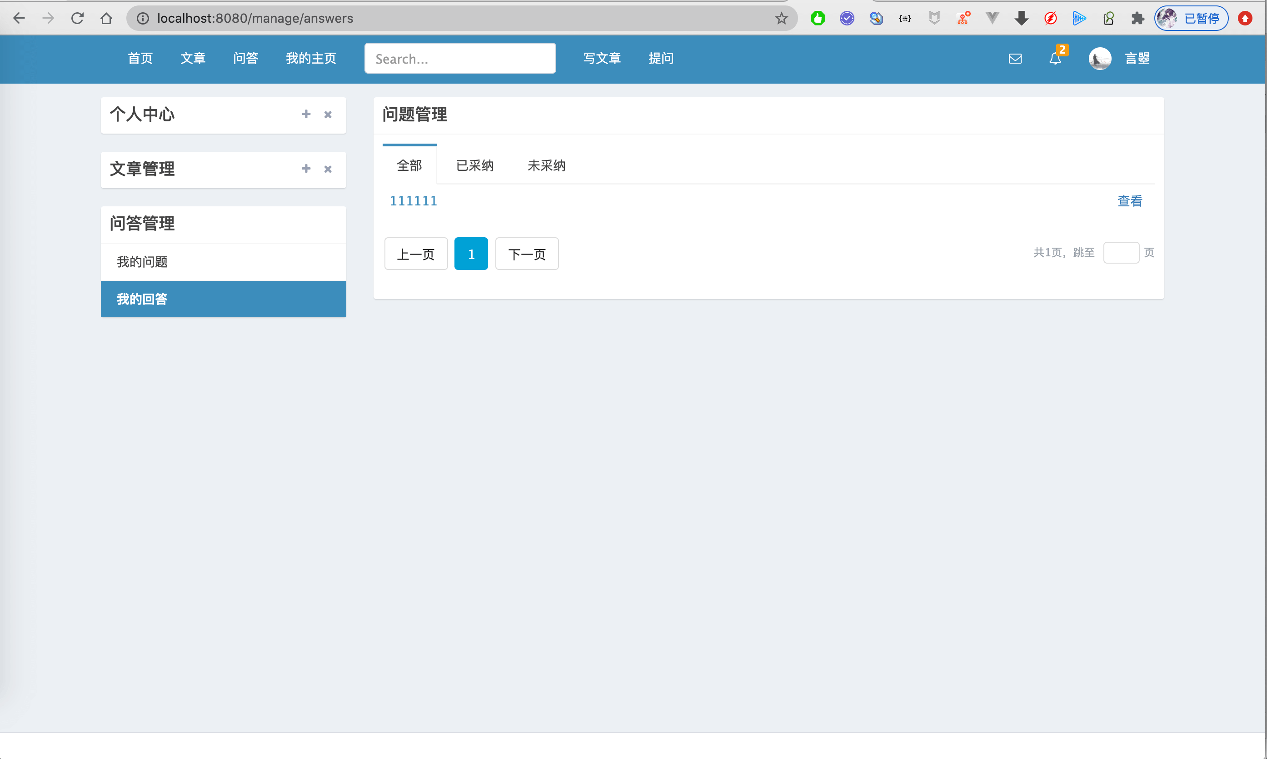Click the black download arrow extension
1267x759 pixels.
tap(1021, 19)
